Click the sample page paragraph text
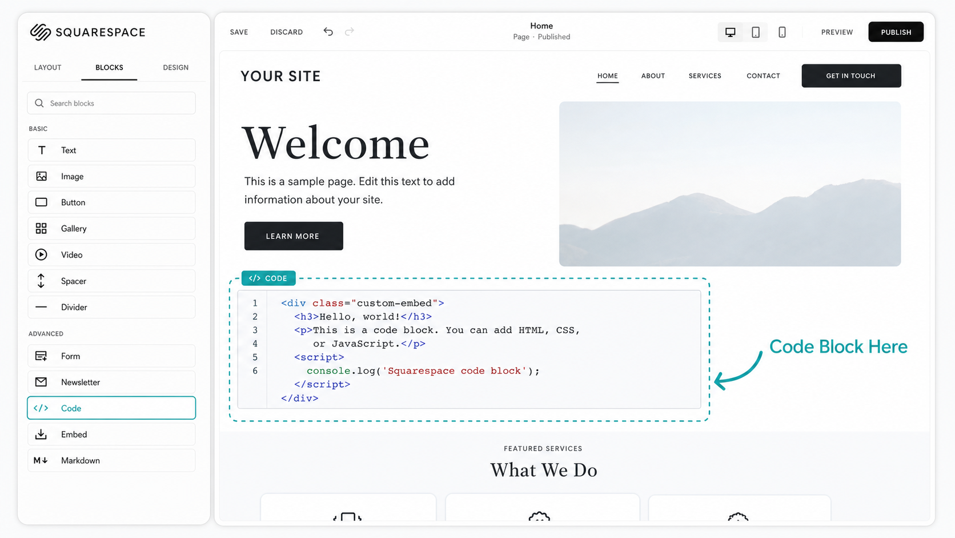955x538 pixels. [x=350, y=190]
